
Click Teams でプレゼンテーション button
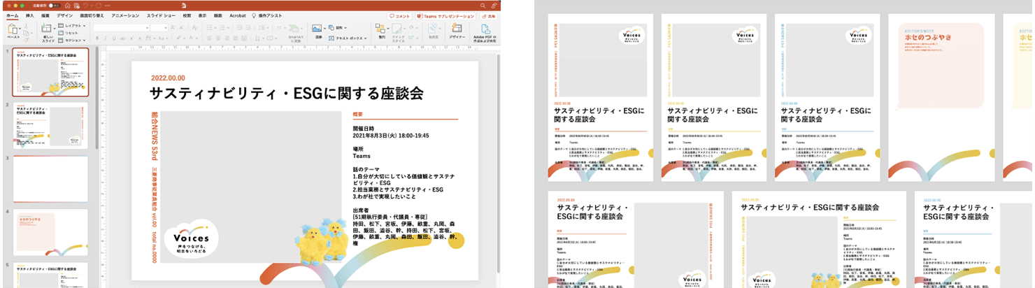445,16
